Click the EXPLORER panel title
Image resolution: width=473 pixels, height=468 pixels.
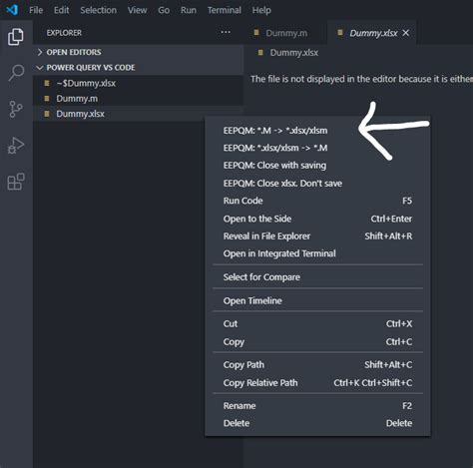coord(64,33)
